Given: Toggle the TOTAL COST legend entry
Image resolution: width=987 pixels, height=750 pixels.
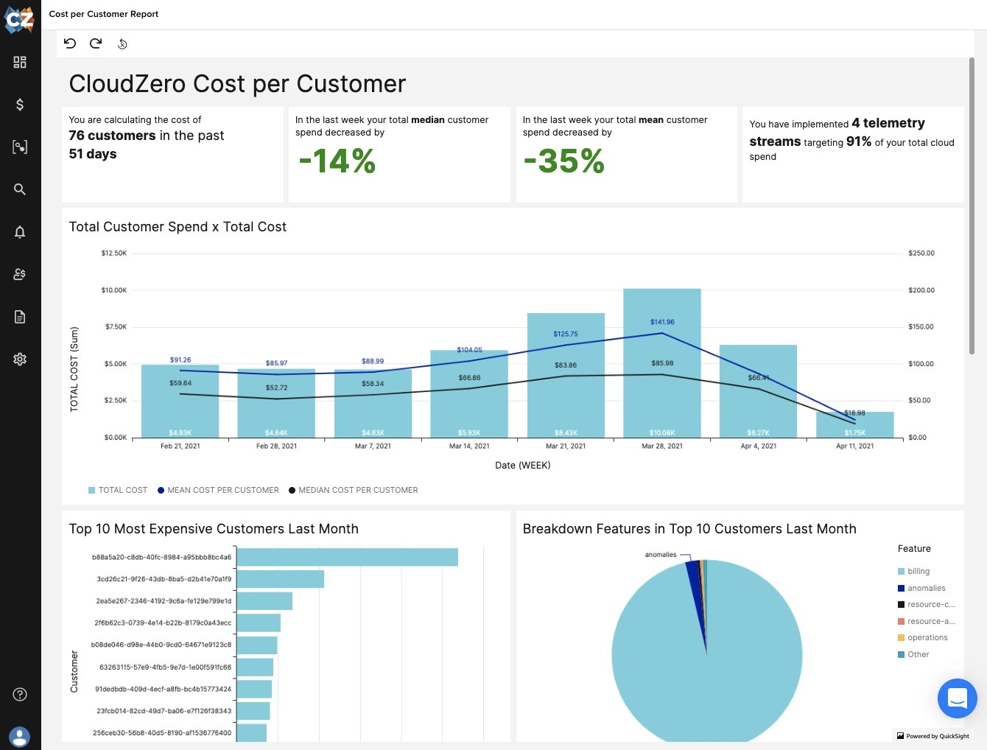Looking at the screenshot, I should [117, 490].
